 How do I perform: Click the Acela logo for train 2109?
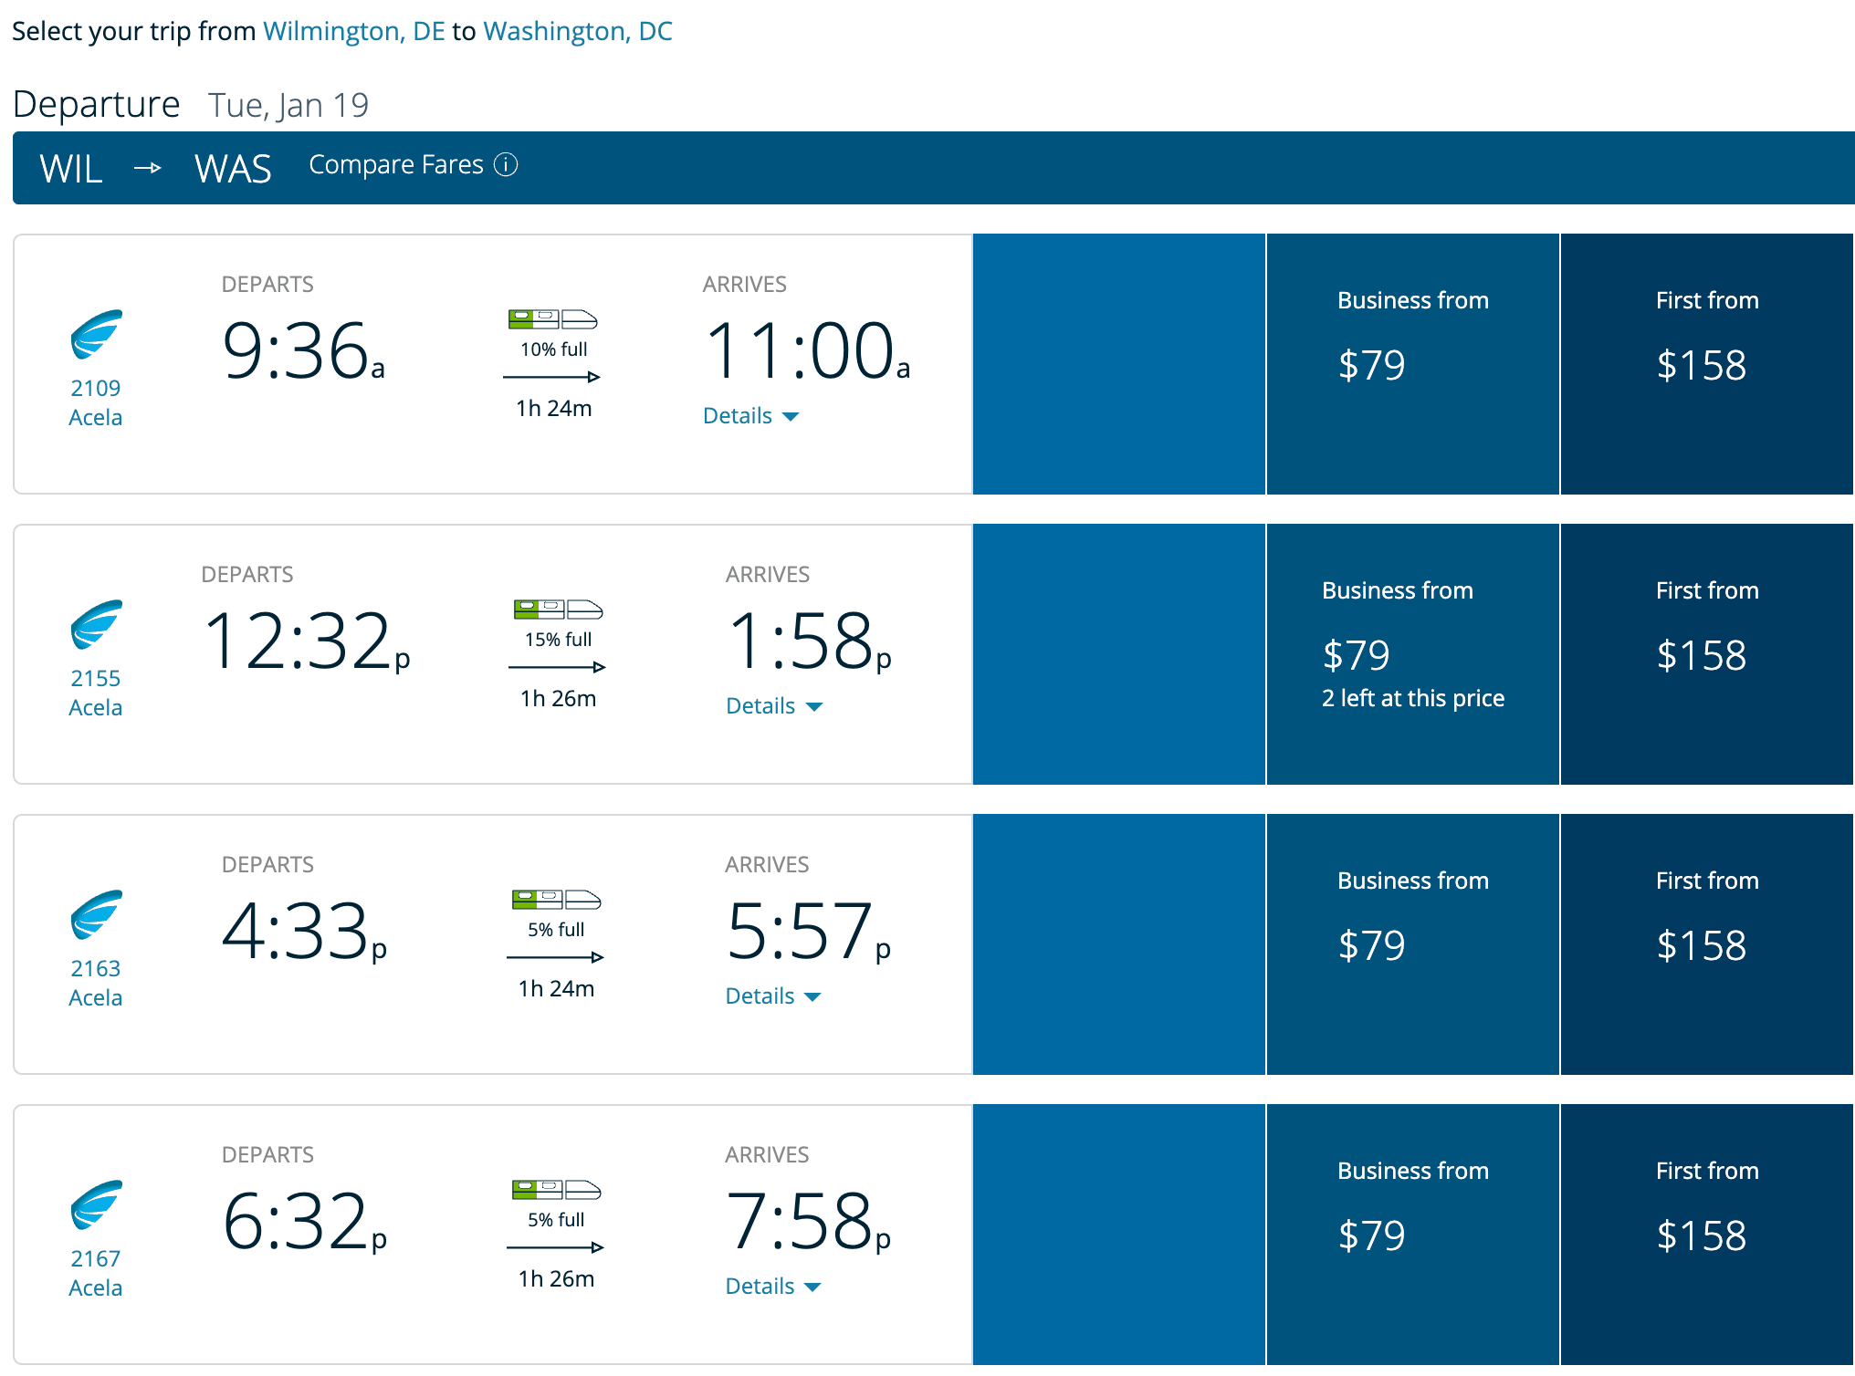(96, 334)
